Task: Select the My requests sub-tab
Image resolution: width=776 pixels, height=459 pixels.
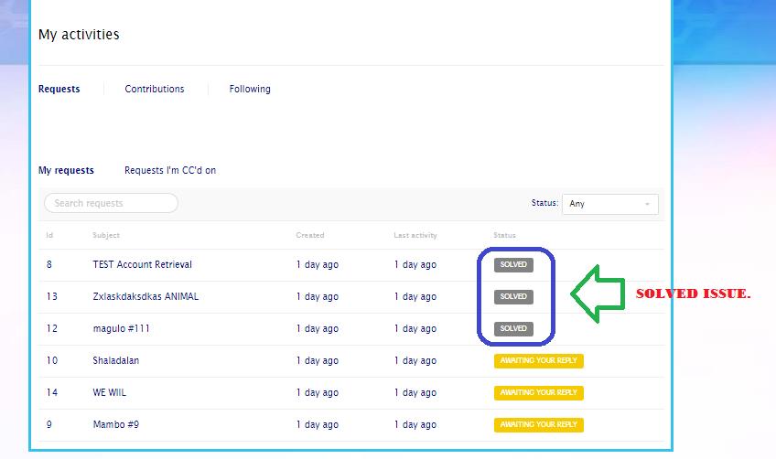Action: click(66, 170)
